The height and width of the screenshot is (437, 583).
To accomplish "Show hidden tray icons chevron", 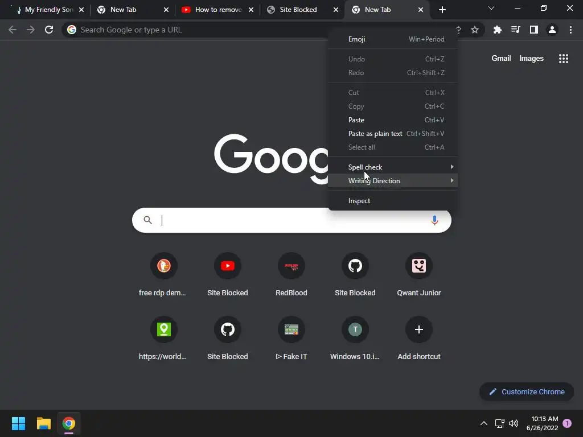I will coord(484,423).
